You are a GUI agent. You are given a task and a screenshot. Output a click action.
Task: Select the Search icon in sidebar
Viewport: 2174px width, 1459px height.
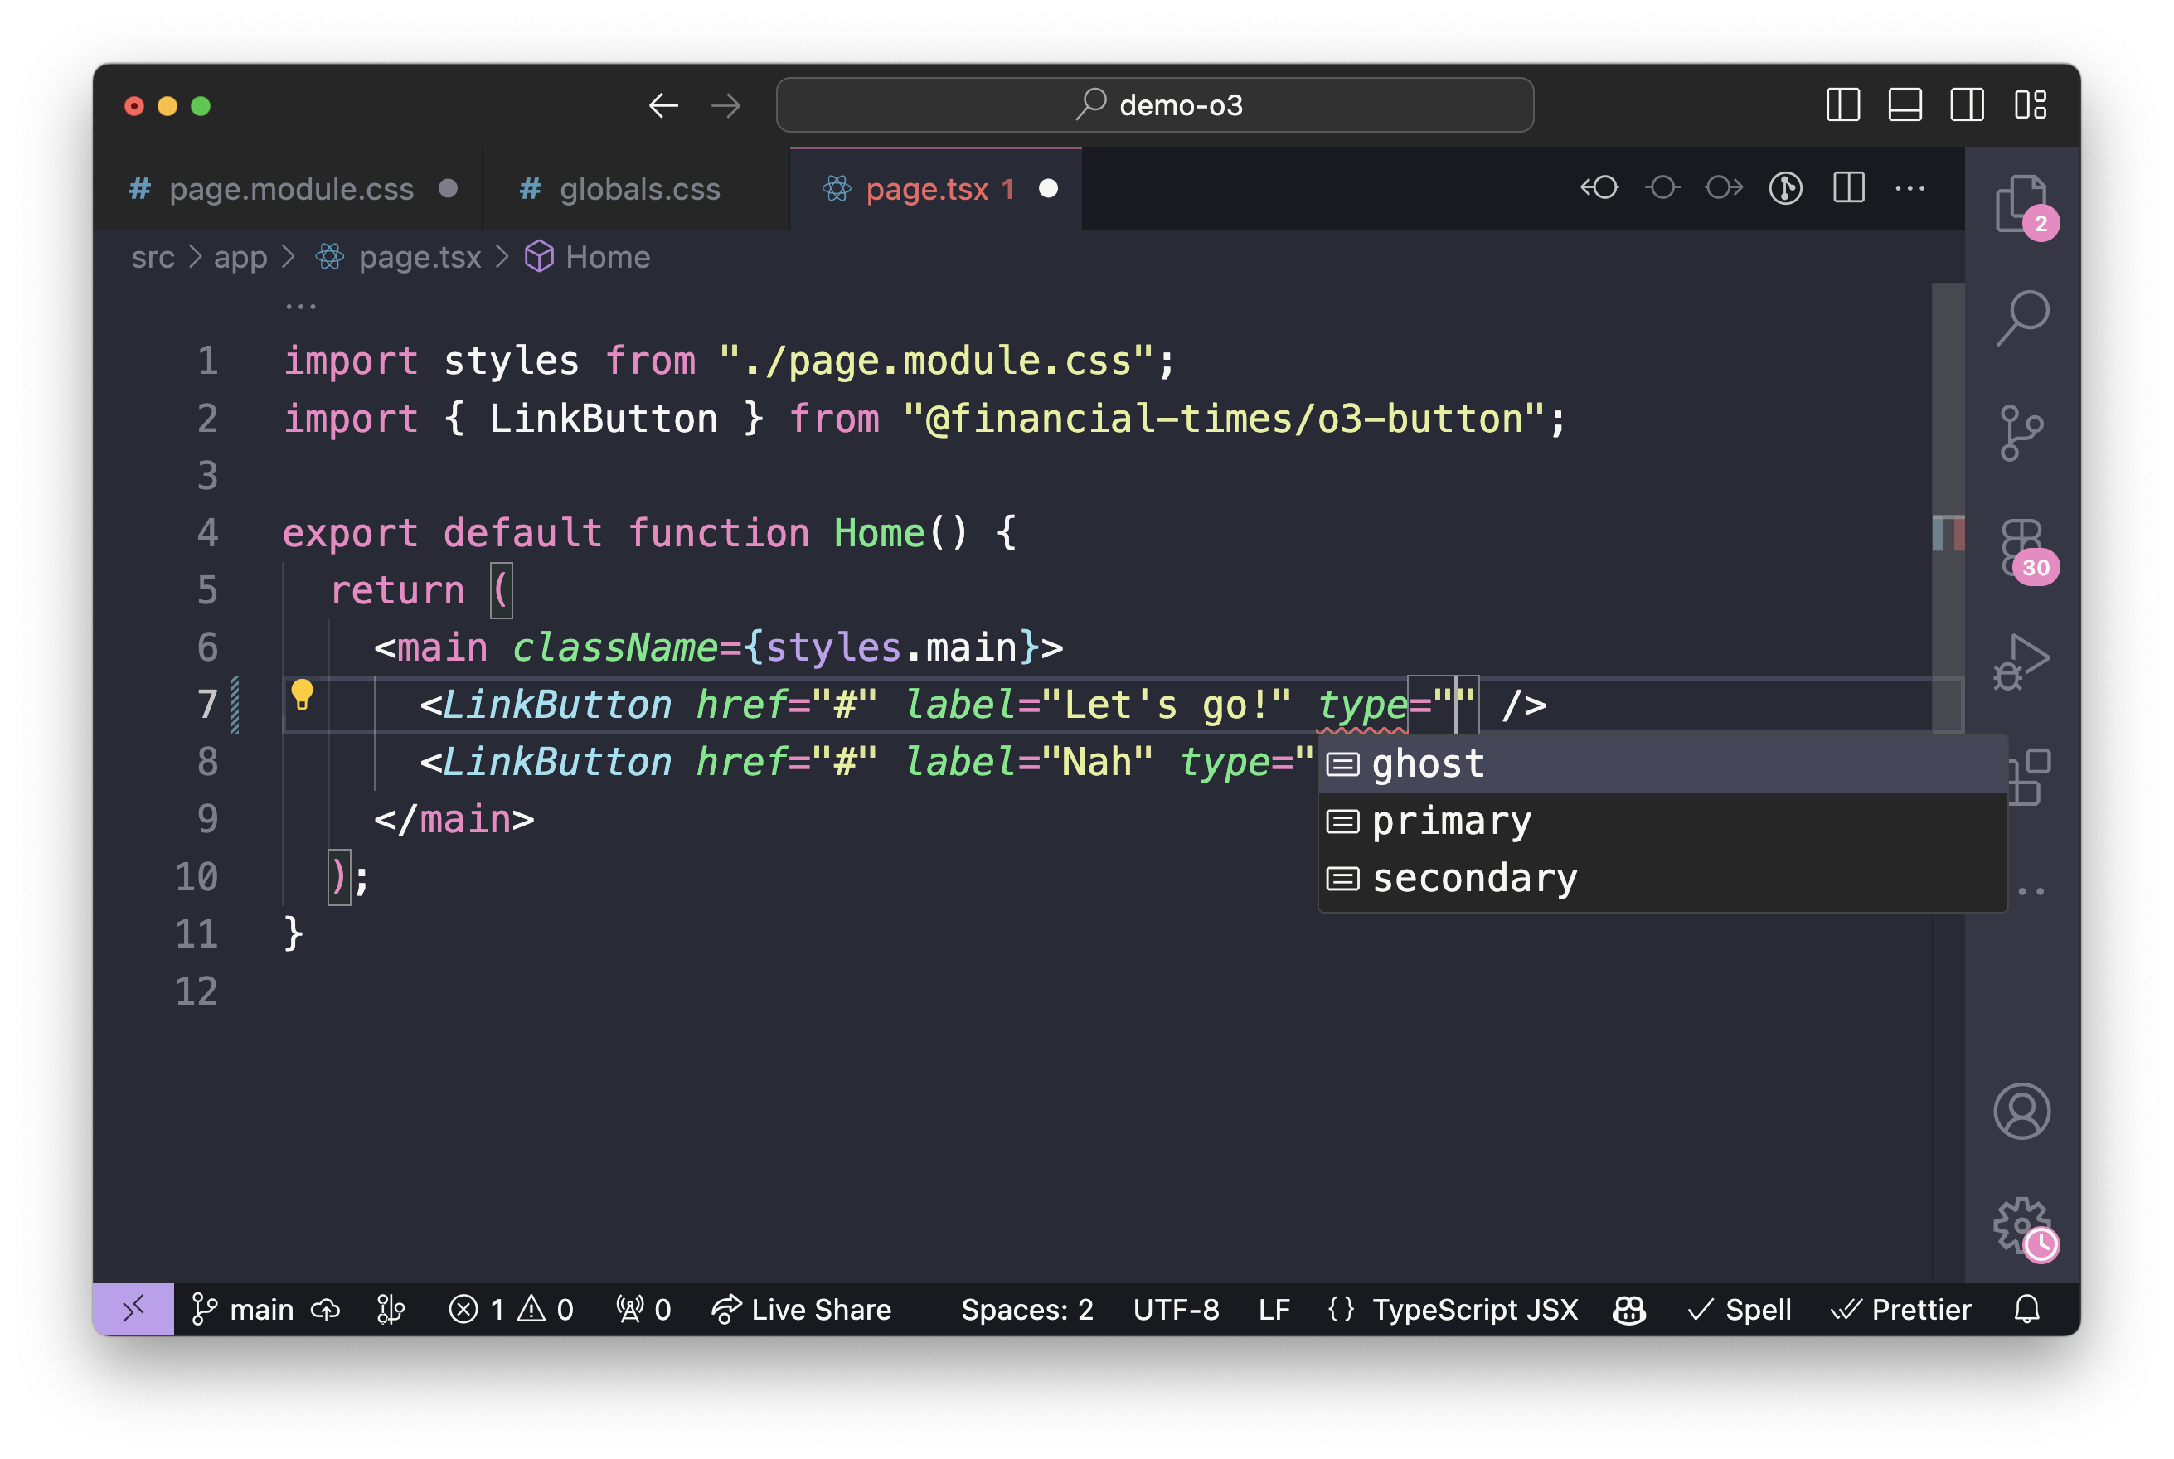pyautogui.click(x=2022, y=319)
